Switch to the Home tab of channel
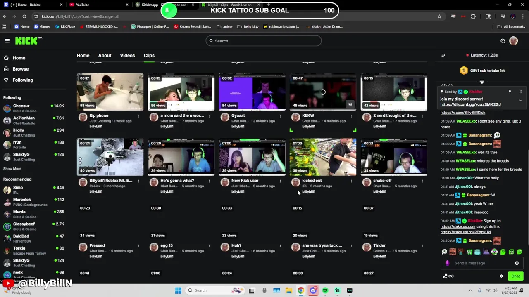Viewport: 529px width, 297px height. point(83,55)
